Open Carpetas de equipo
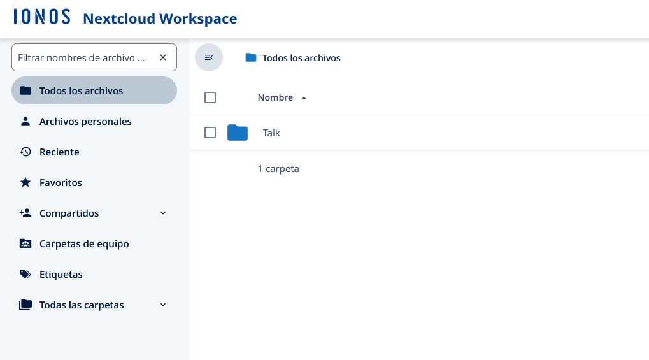Screen dimensions: 649x360 point(84,243)
